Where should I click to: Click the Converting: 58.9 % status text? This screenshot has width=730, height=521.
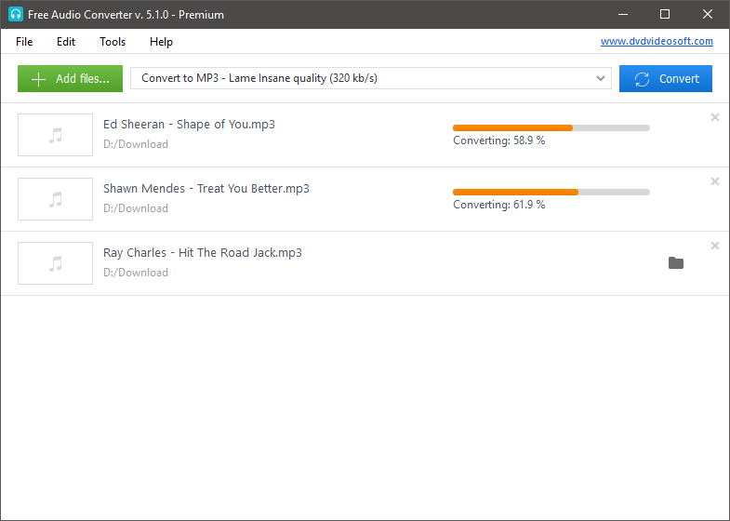(x=499, y=140)
